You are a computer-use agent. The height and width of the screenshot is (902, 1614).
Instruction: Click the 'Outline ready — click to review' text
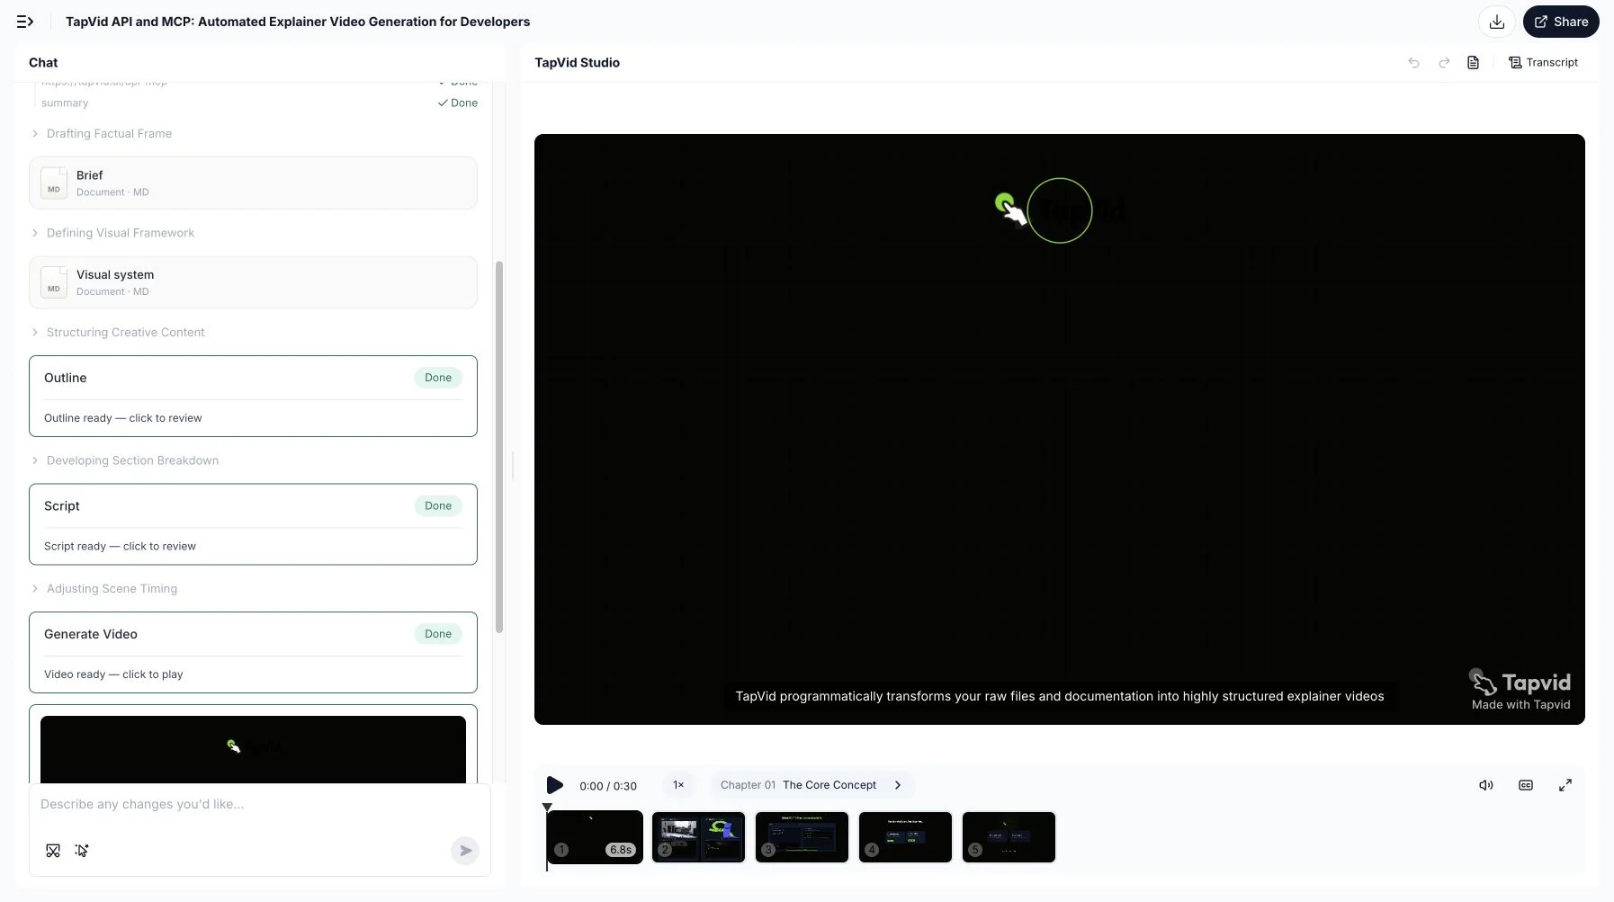[x=123, y=418]
